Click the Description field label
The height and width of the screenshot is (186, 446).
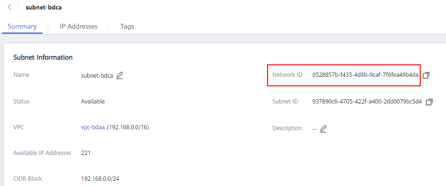pos(287,128)
